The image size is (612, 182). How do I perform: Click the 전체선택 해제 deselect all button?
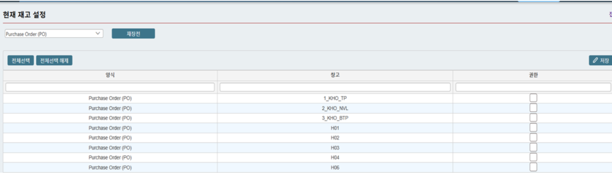click(x=54, y=61)
